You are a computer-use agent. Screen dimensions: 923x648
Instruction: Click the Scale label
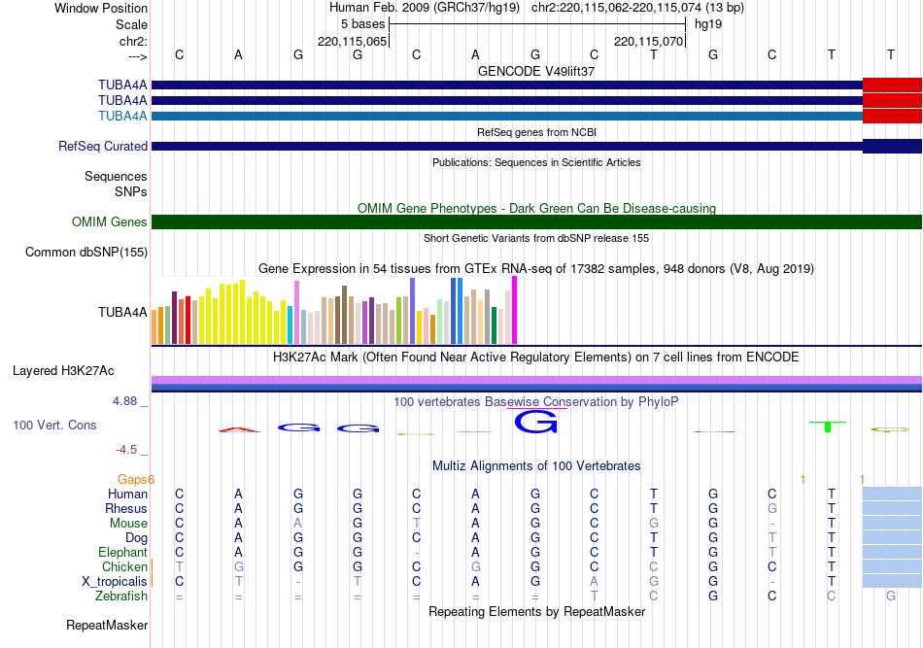pyautogui.click(x=131, y=24)
